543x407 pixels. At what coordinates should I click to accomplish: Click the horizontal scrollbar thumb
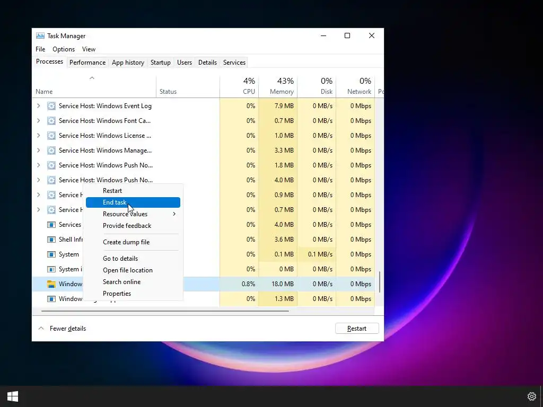(x=165, y=311)
